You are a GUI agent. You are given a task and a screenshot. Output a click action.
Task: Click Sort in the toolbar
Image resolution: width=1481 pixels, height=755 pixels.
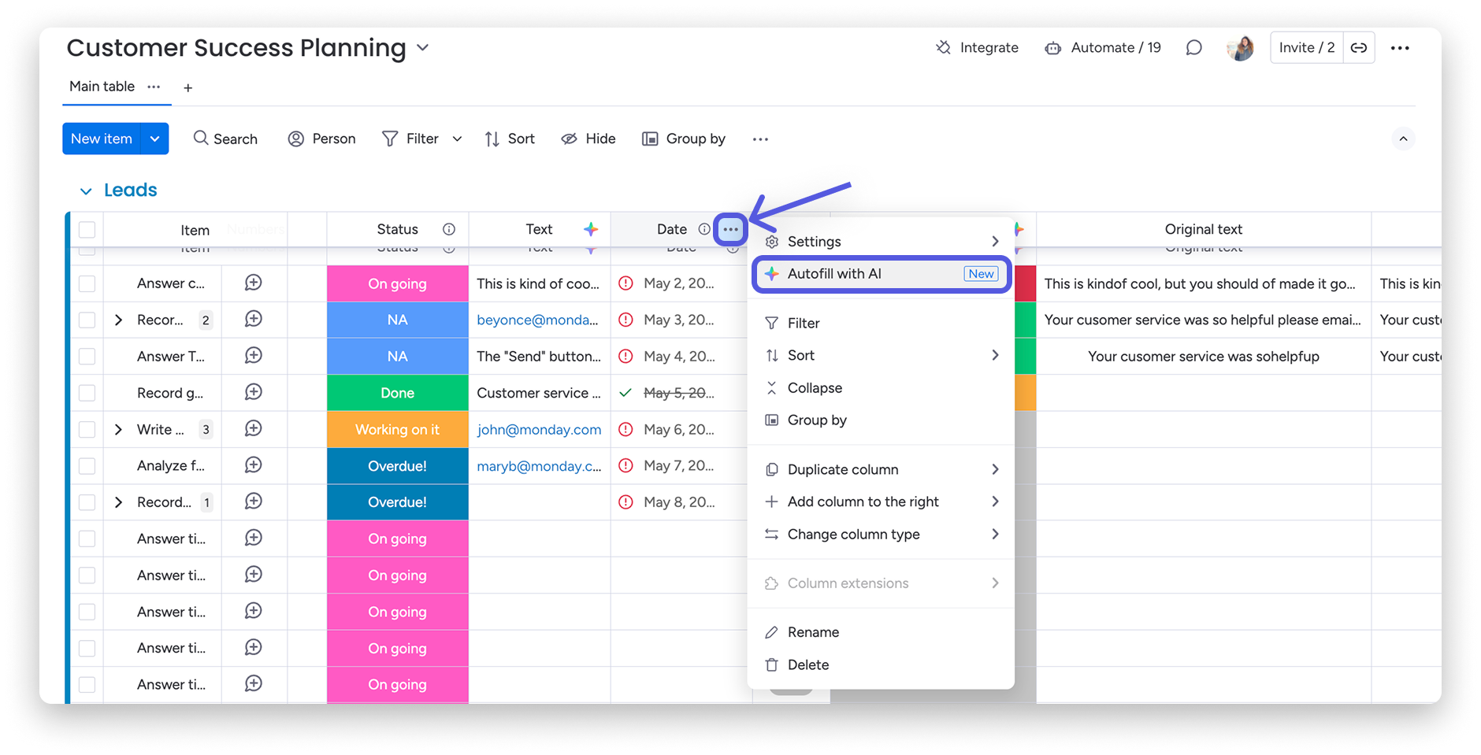[510, 139]
